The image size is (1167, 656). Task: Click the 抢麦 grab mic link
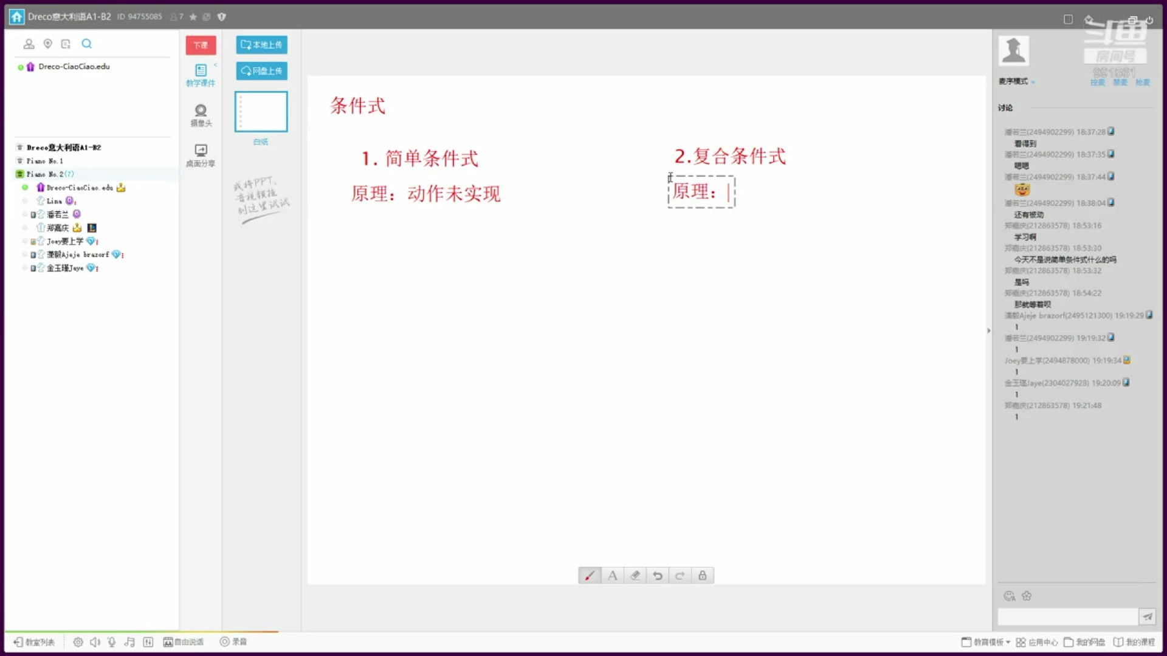(x=1143, y=83)
